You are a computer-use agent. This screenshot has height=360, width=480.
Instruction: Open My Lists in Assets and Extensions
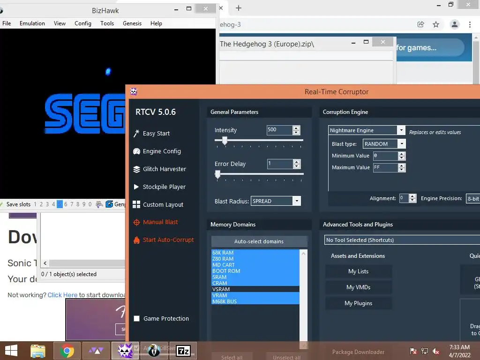[x=358, y=271]
